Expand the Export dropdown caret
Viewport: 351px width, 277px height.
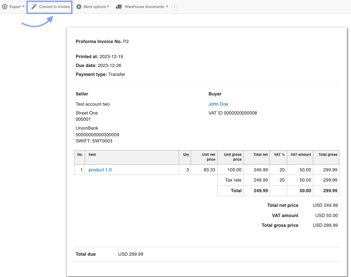[x=23, y=7]
